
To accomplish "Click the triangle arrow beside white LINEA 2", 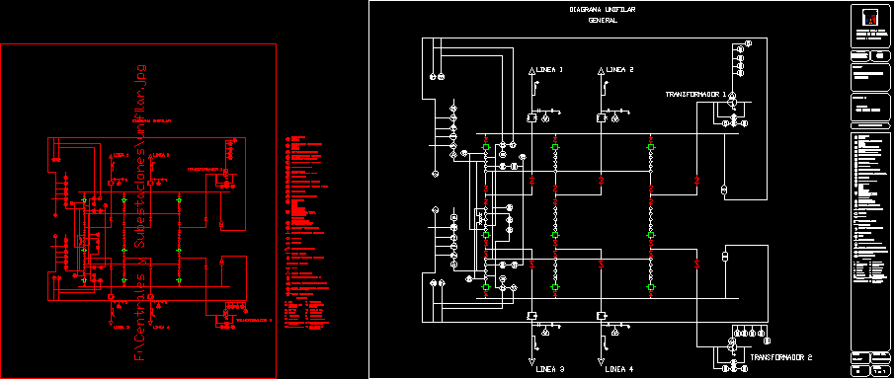I will pyautogui.click(x=601, y=71).
